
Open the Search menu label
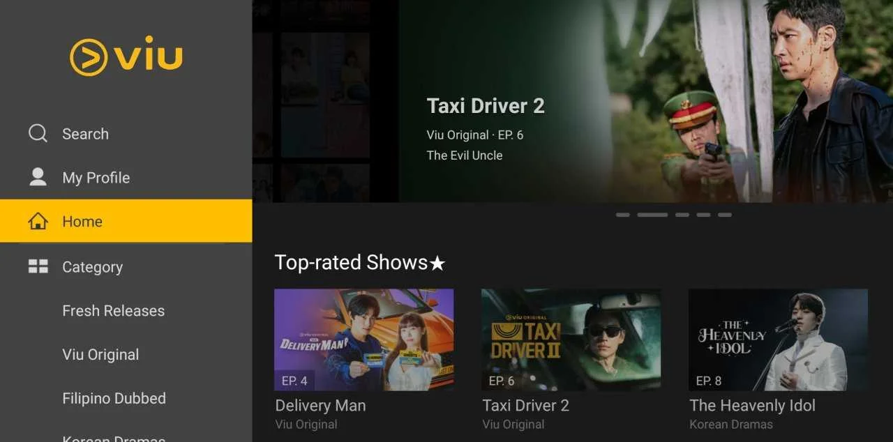(x=85, y=134)
